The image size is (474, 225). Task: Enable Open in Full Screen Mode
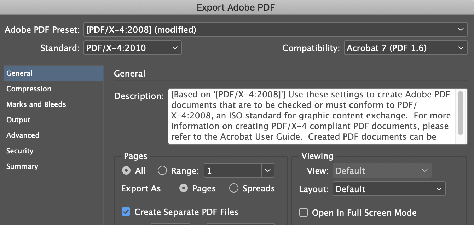304,213
